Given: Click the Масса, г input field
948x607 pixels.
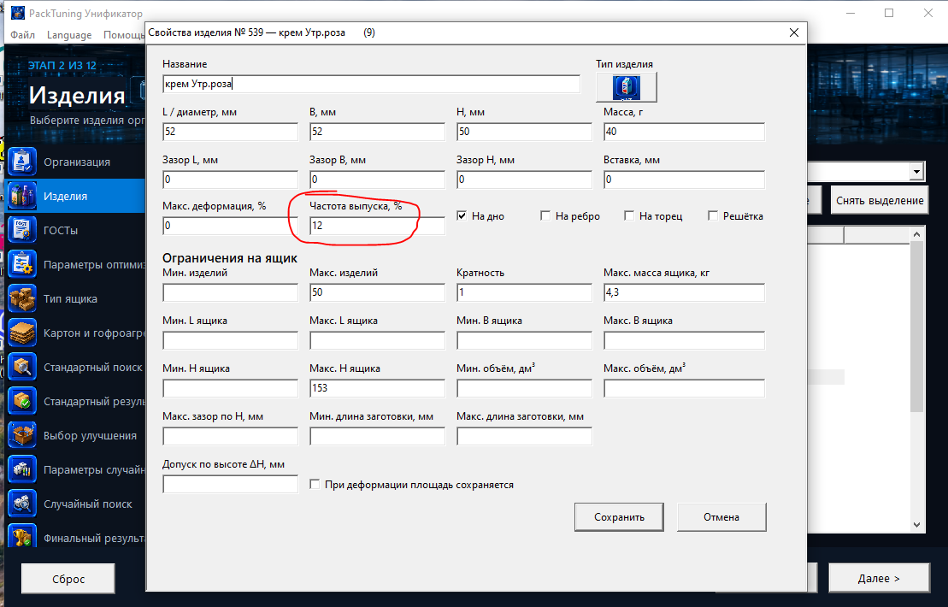Looking at the screenshot, I should 685,131.
